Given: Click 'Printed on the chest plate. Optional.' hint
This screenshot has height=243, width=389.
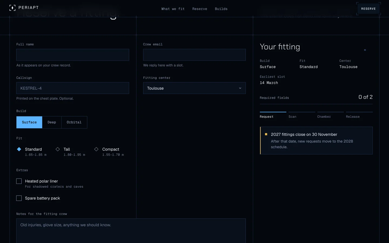Looking at the screenshot, I should (x=45, y=99).
